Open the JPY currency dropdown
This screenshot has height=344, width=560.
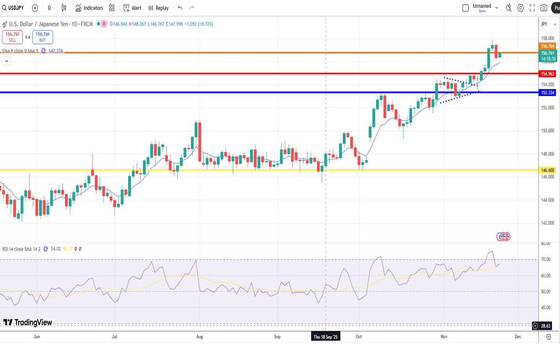(x=548, y=24)
